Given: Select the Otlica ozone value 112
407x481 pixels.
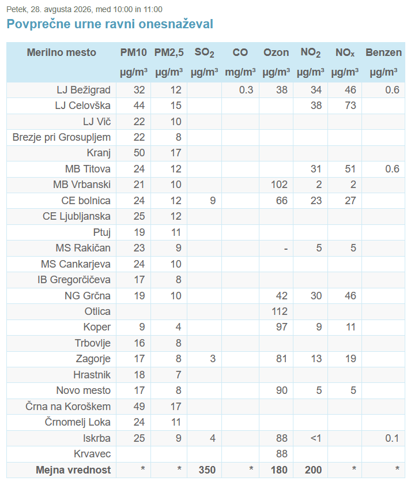Looking at the screenshot, I should tap(280, 311).
